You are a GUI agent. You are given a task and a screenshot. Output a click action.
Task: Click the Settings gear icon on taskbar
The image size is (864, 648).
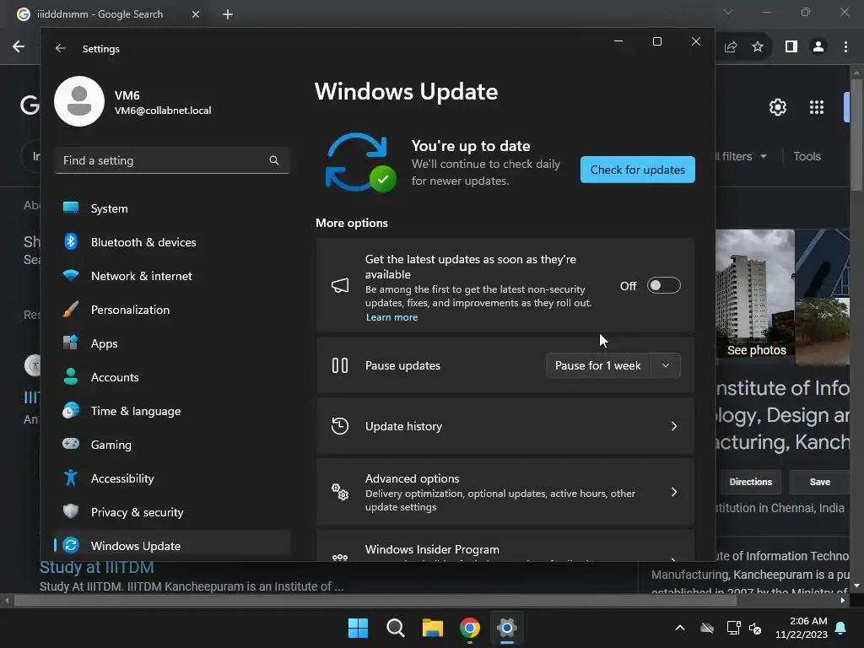tap(506, 628)
